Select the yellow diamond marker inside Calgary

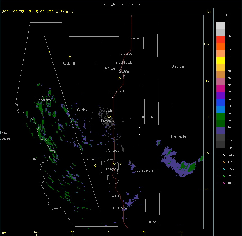pos(114,165)
